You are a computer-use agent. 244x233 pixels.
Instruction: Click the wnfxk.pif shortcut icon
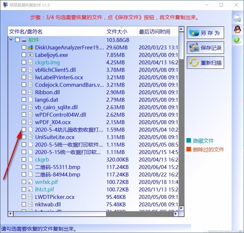30,182
